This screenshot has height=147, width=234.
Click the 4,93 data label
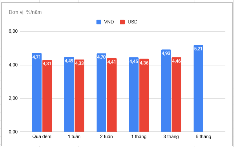click(166, 53)
